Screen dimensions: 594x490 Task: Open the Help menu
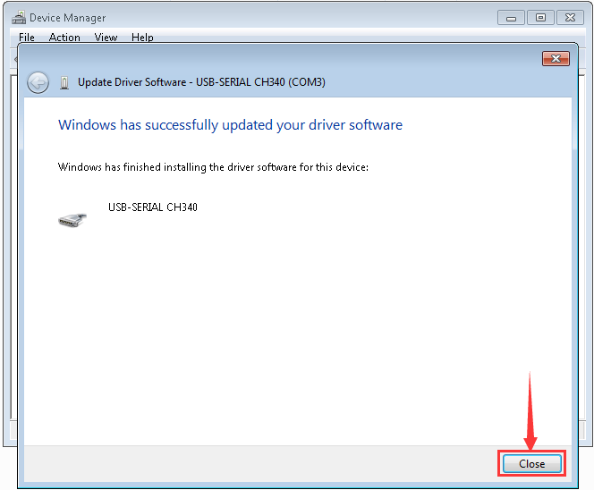142,38
